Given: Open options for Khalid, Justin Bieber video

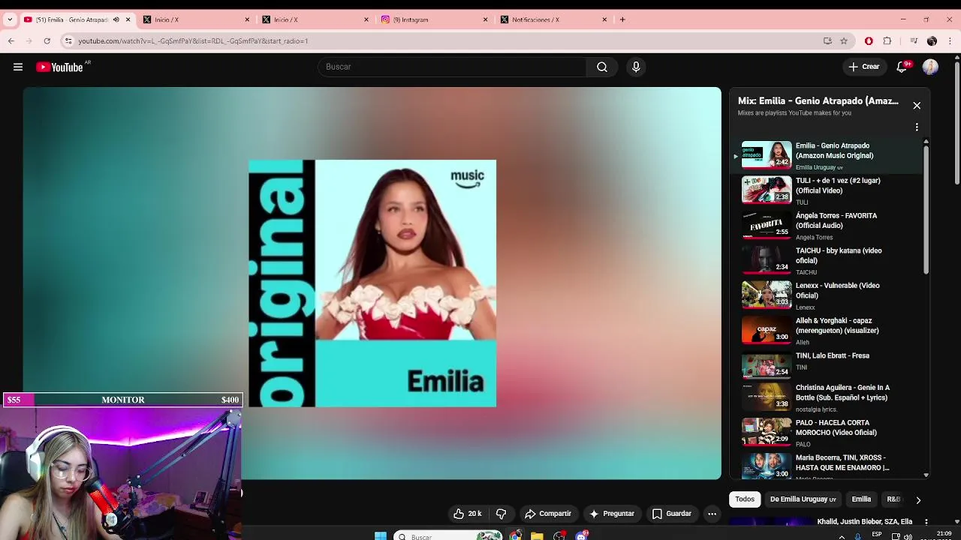Looking at the screenshot, I should pos(926,522).
